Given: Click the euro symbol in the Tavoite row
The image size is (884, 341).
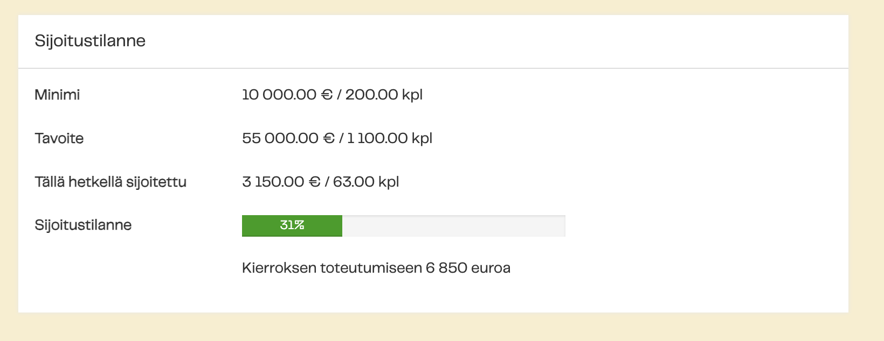Looking at the screenshot, I should tap(329, 139).
